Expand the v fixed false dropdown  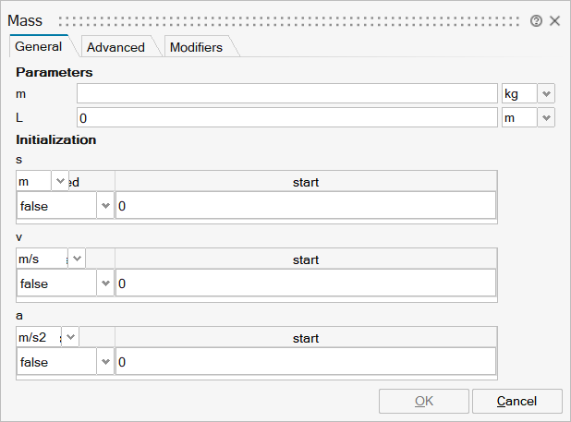pos(104,284)
